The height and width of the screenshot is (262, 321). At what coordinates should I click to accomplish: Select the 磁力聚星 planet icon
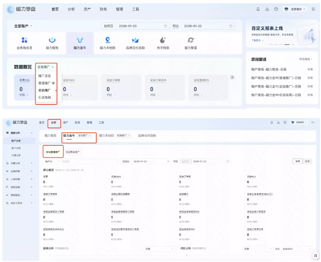191,40
